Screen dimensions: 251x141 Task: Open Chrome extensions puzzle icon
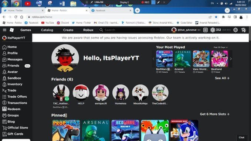pos(223,17)
